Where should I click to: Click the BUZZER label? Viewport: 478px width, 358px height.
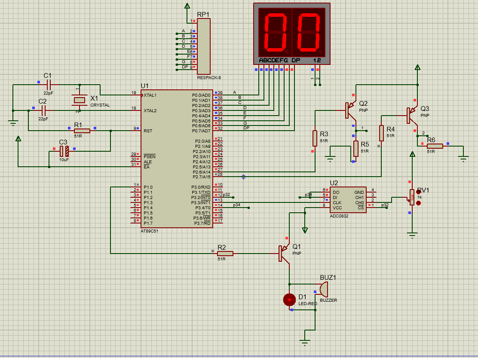(328, 300)
